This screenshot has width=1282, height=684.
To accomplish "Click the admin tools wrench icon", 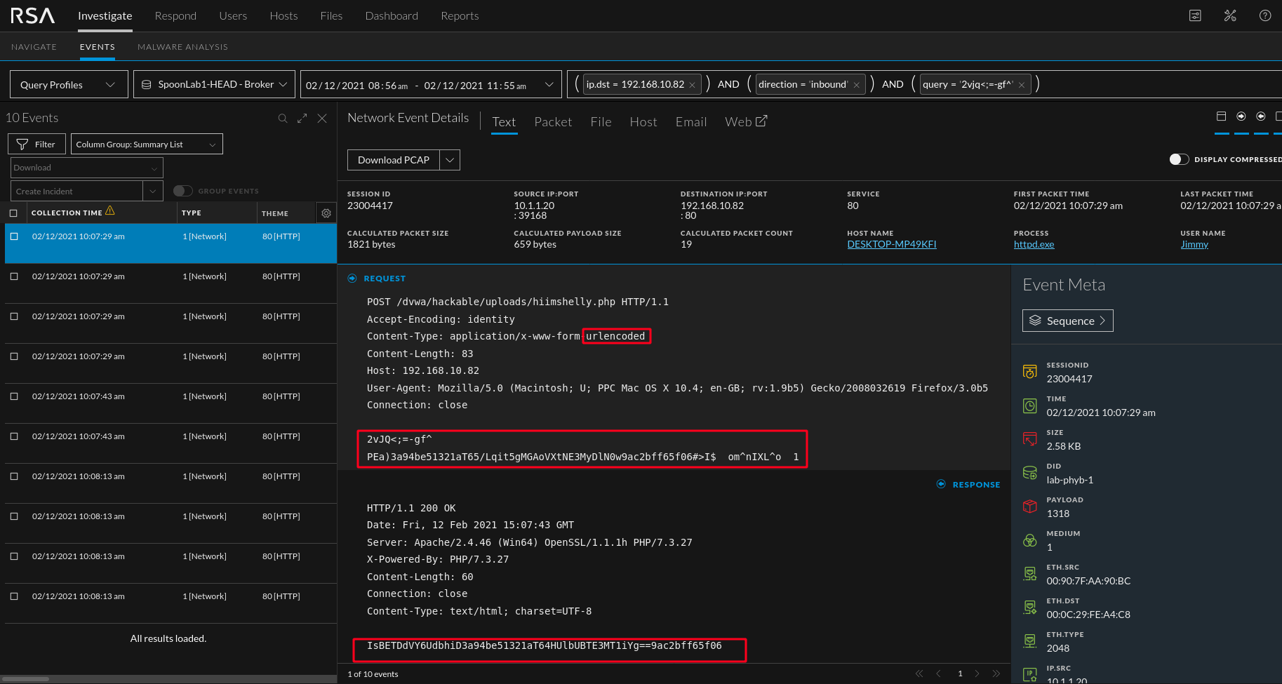I will [x=1230, y=15].
